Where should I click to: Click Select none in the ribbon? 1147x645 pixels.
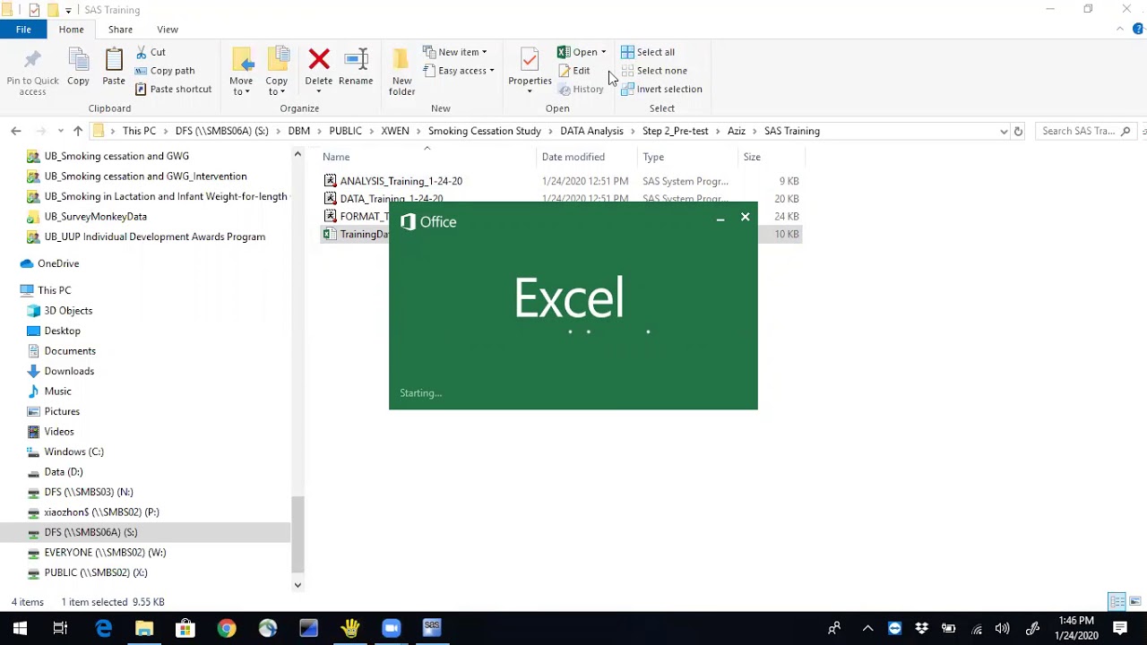pyautogui.click(x=654, y=71)
